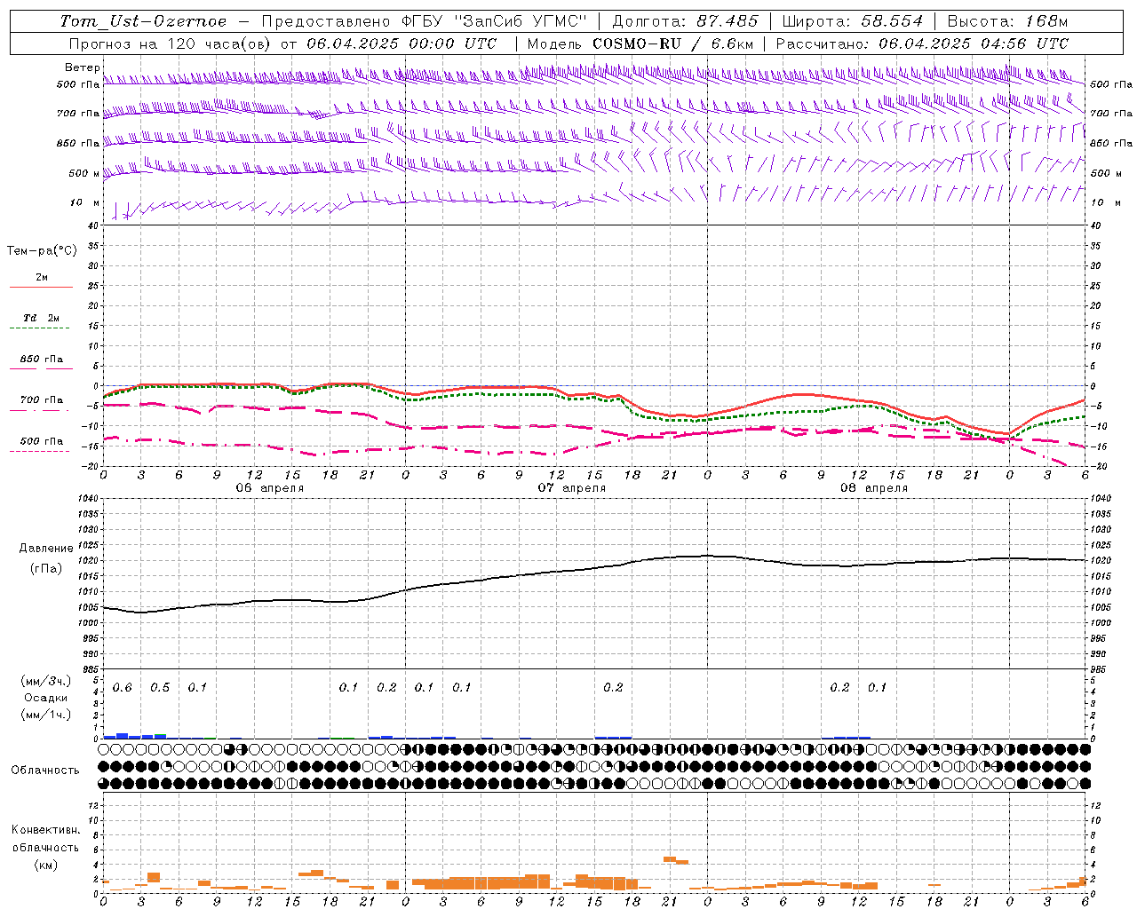1137x909 pixels.
Task: Click the solid line sample under 2м legend
Action: [x=41, y=288]
